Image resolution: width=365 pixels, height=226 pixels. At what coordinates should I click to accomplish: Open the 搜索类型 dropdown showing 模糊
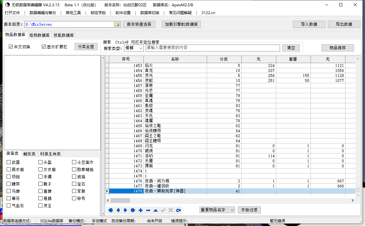(x=134, y=48)
